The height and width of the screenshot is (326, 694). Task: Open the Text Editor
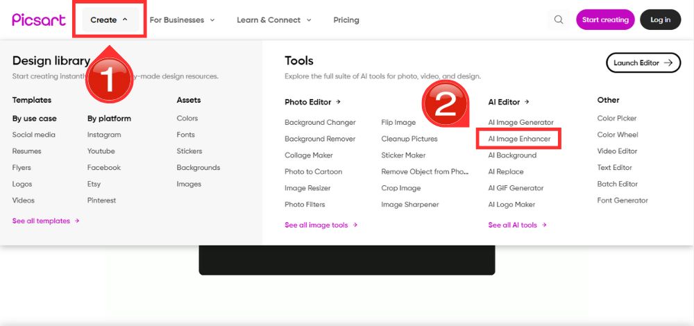coord(614,167)
